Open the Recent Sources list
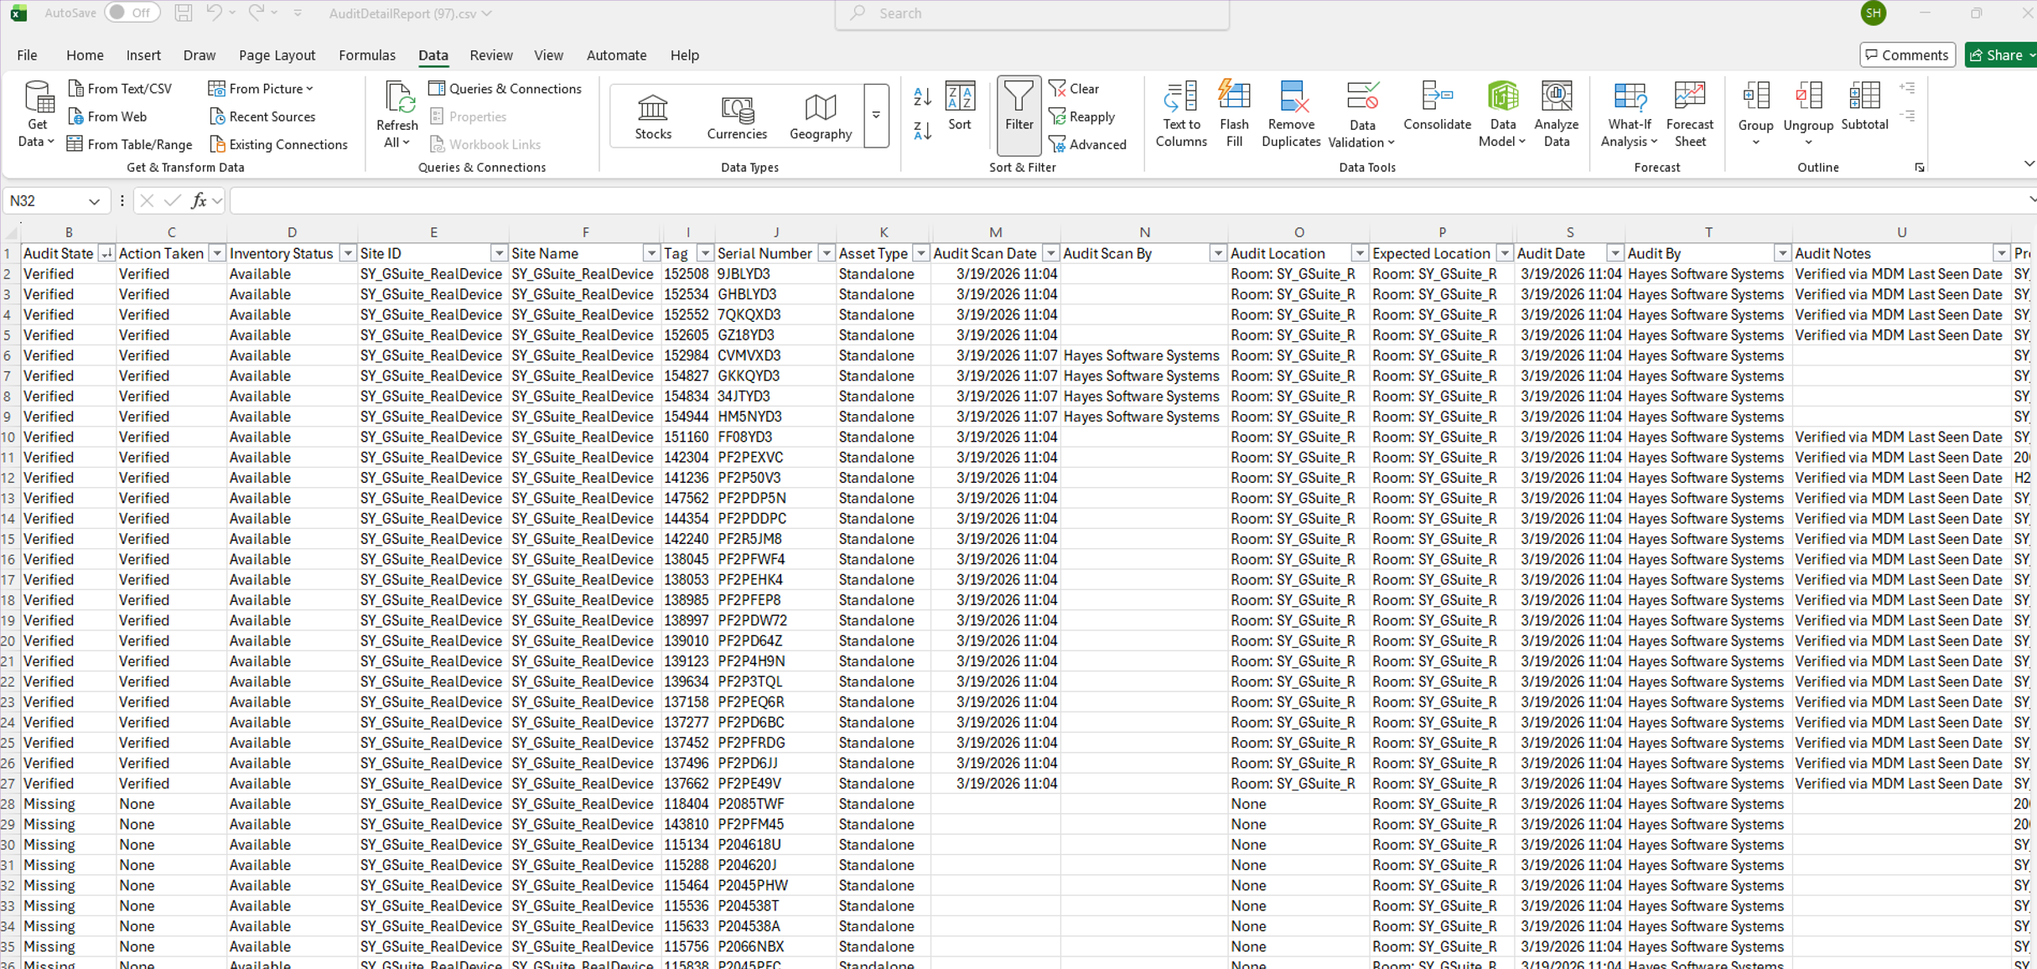Image resolution: width=2037 pixels, height=969 pixels. 262,117
